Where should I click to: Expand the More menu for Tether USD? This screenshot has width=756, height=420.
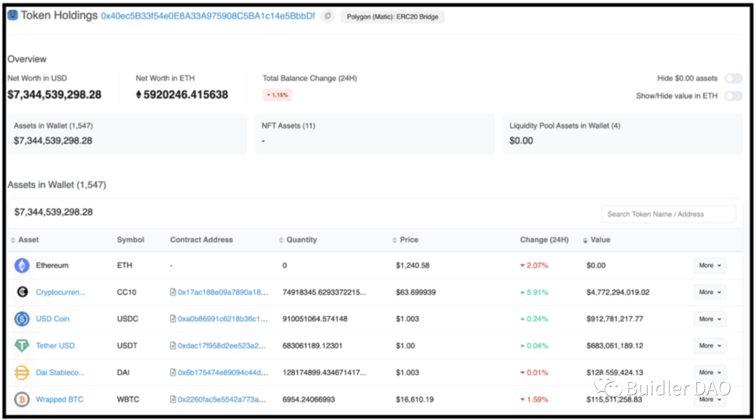coord(709,346)
